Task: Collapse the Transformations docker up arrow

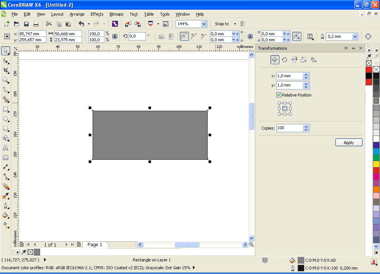Action: click(353, 48)
